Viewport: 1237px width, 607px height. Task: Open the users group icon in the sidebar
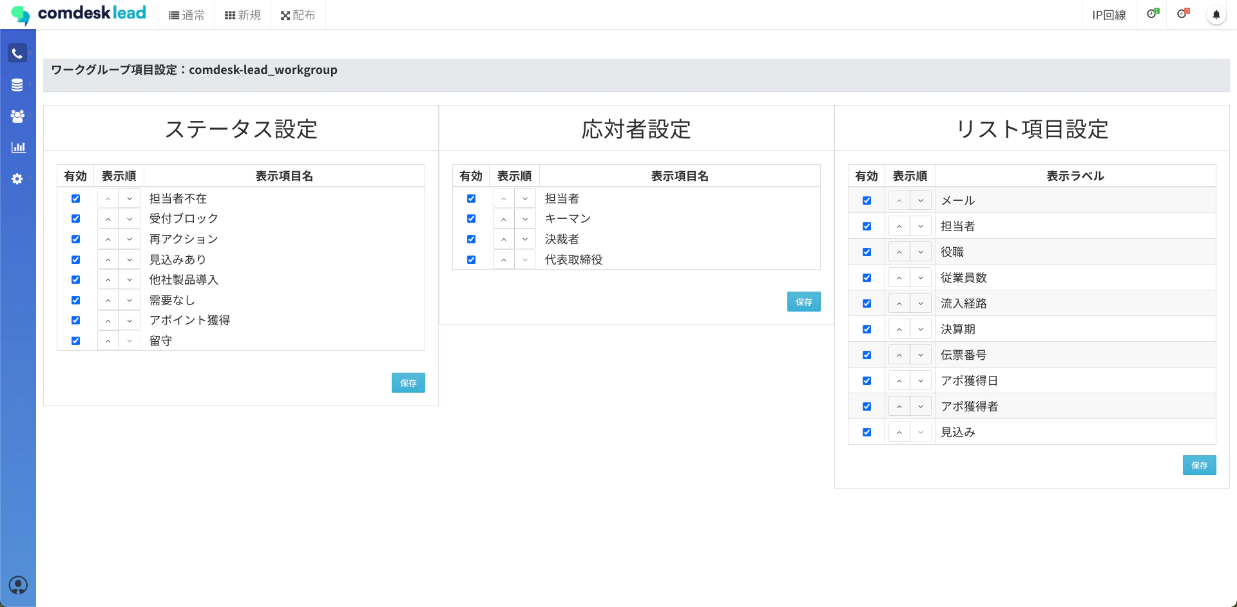coord(17,116)
